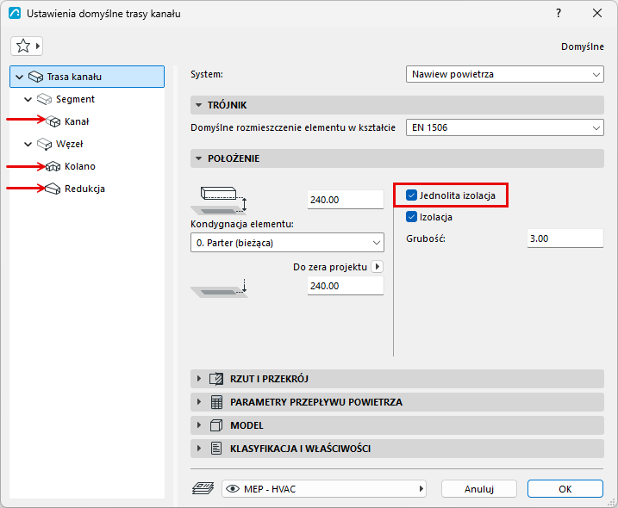This screenshot has width=618, height=508.
Task: Click the Anuluj button
Action: (479, 489)
